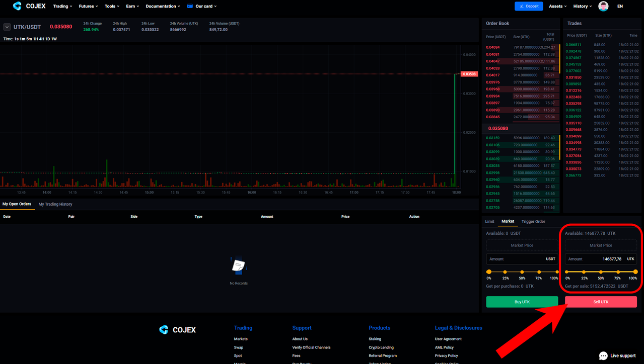Viewport: 644px width, 364px height.
Task: Switch to My Open Orders tab
Action: click(x=17, y=204)
